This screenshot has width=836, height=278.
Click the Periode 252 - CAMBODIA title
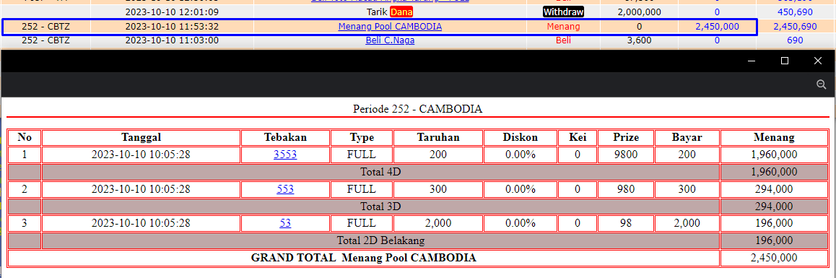417,109
